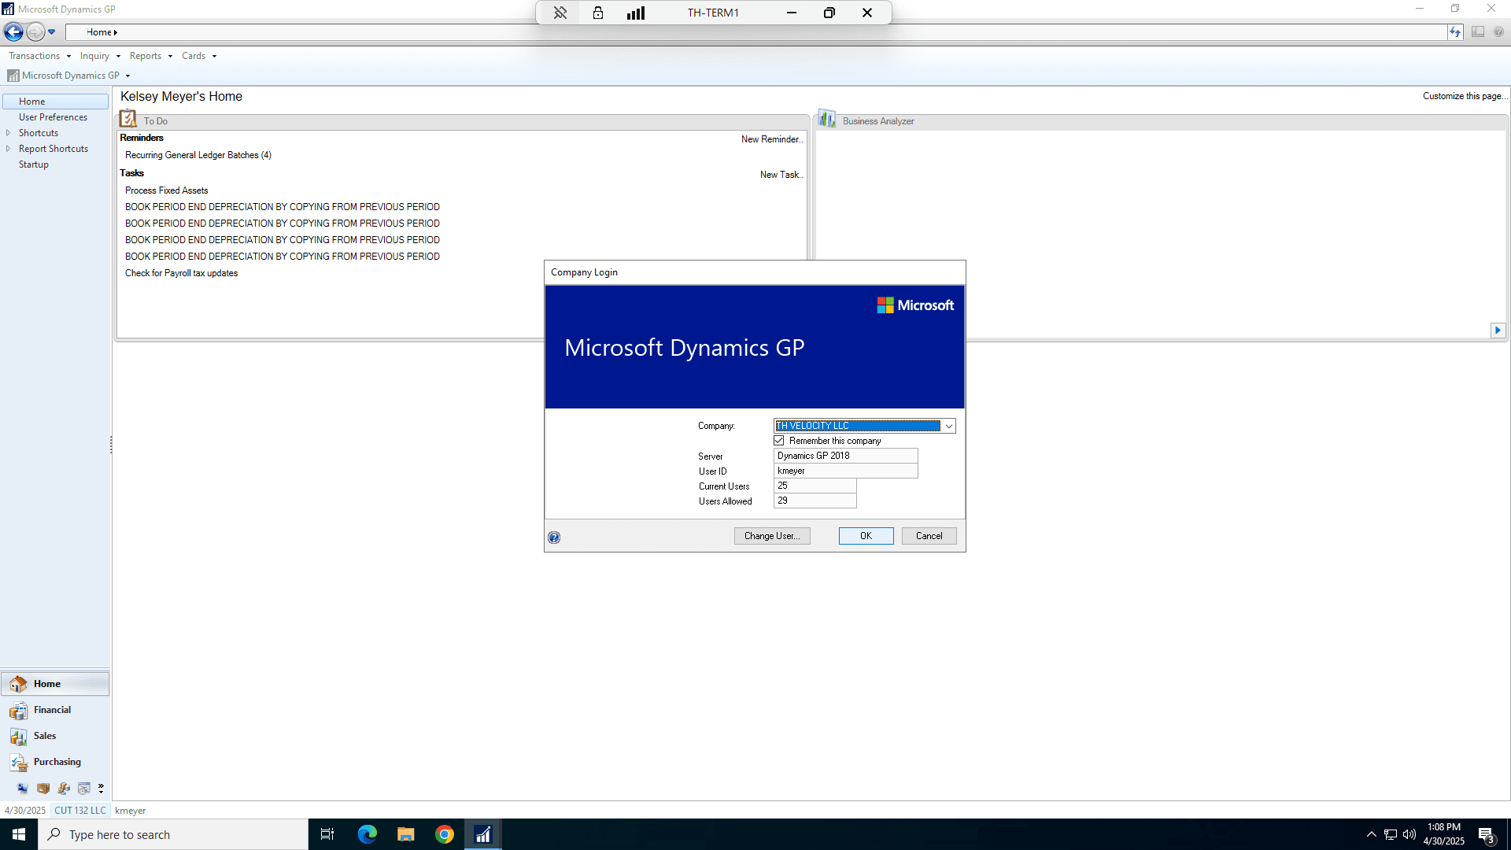Click kmeyer user in status bar
The image size is (1511, 850).
[x=131, y=811]
